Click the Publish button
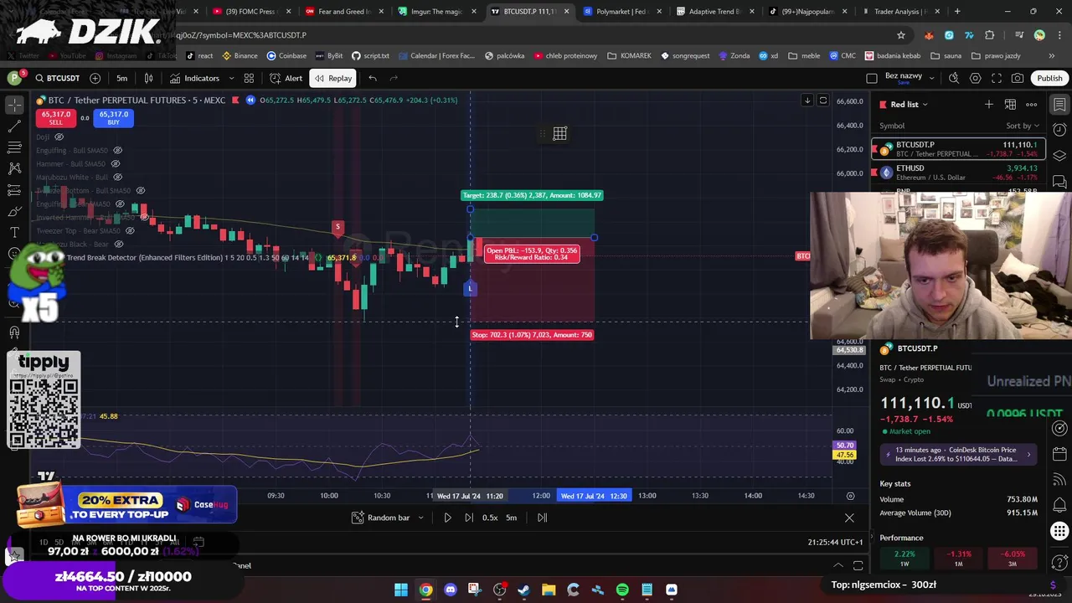The height and width of the screenshot is (603, 1072). 1049,78
